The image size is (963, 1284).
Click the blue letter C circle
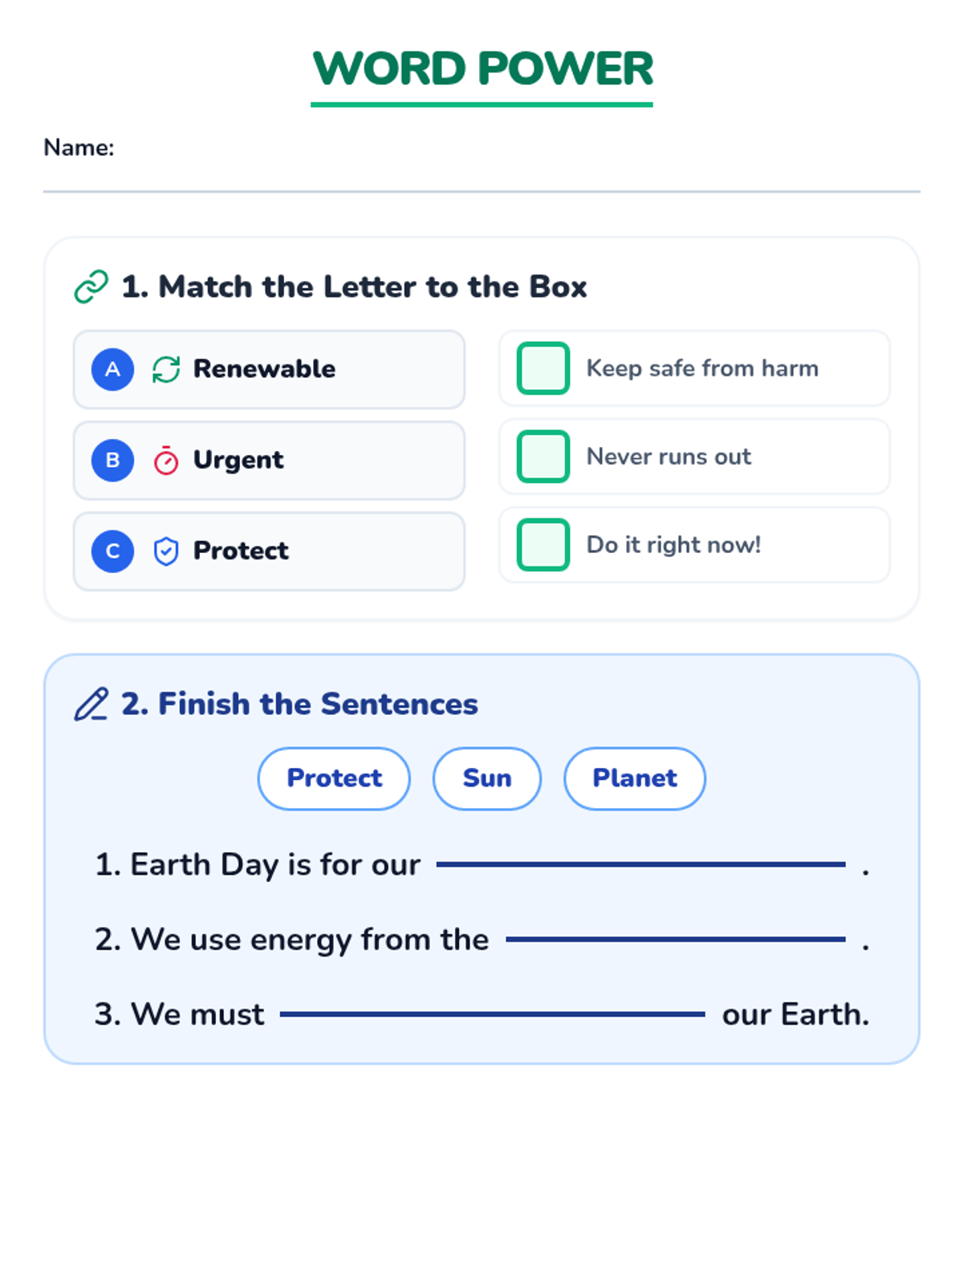tap(112, 551)
